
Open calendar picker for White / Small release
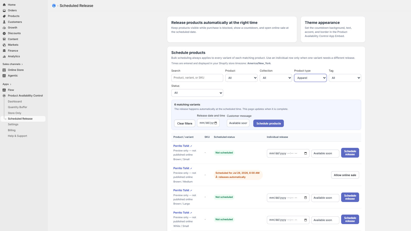click(305, 220)
